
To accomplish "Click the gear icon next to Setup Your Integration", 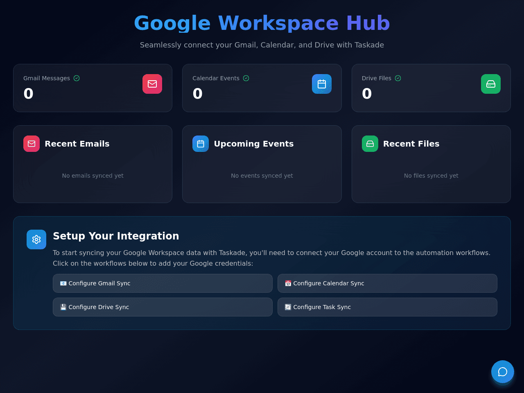I will coord(36,239).
